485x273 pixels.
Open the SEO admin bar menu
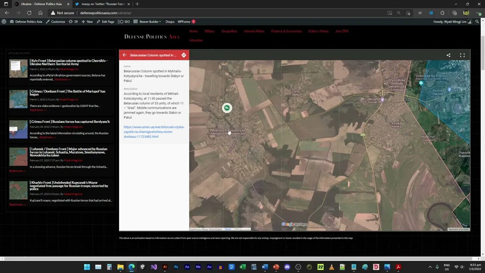(124, 22)
